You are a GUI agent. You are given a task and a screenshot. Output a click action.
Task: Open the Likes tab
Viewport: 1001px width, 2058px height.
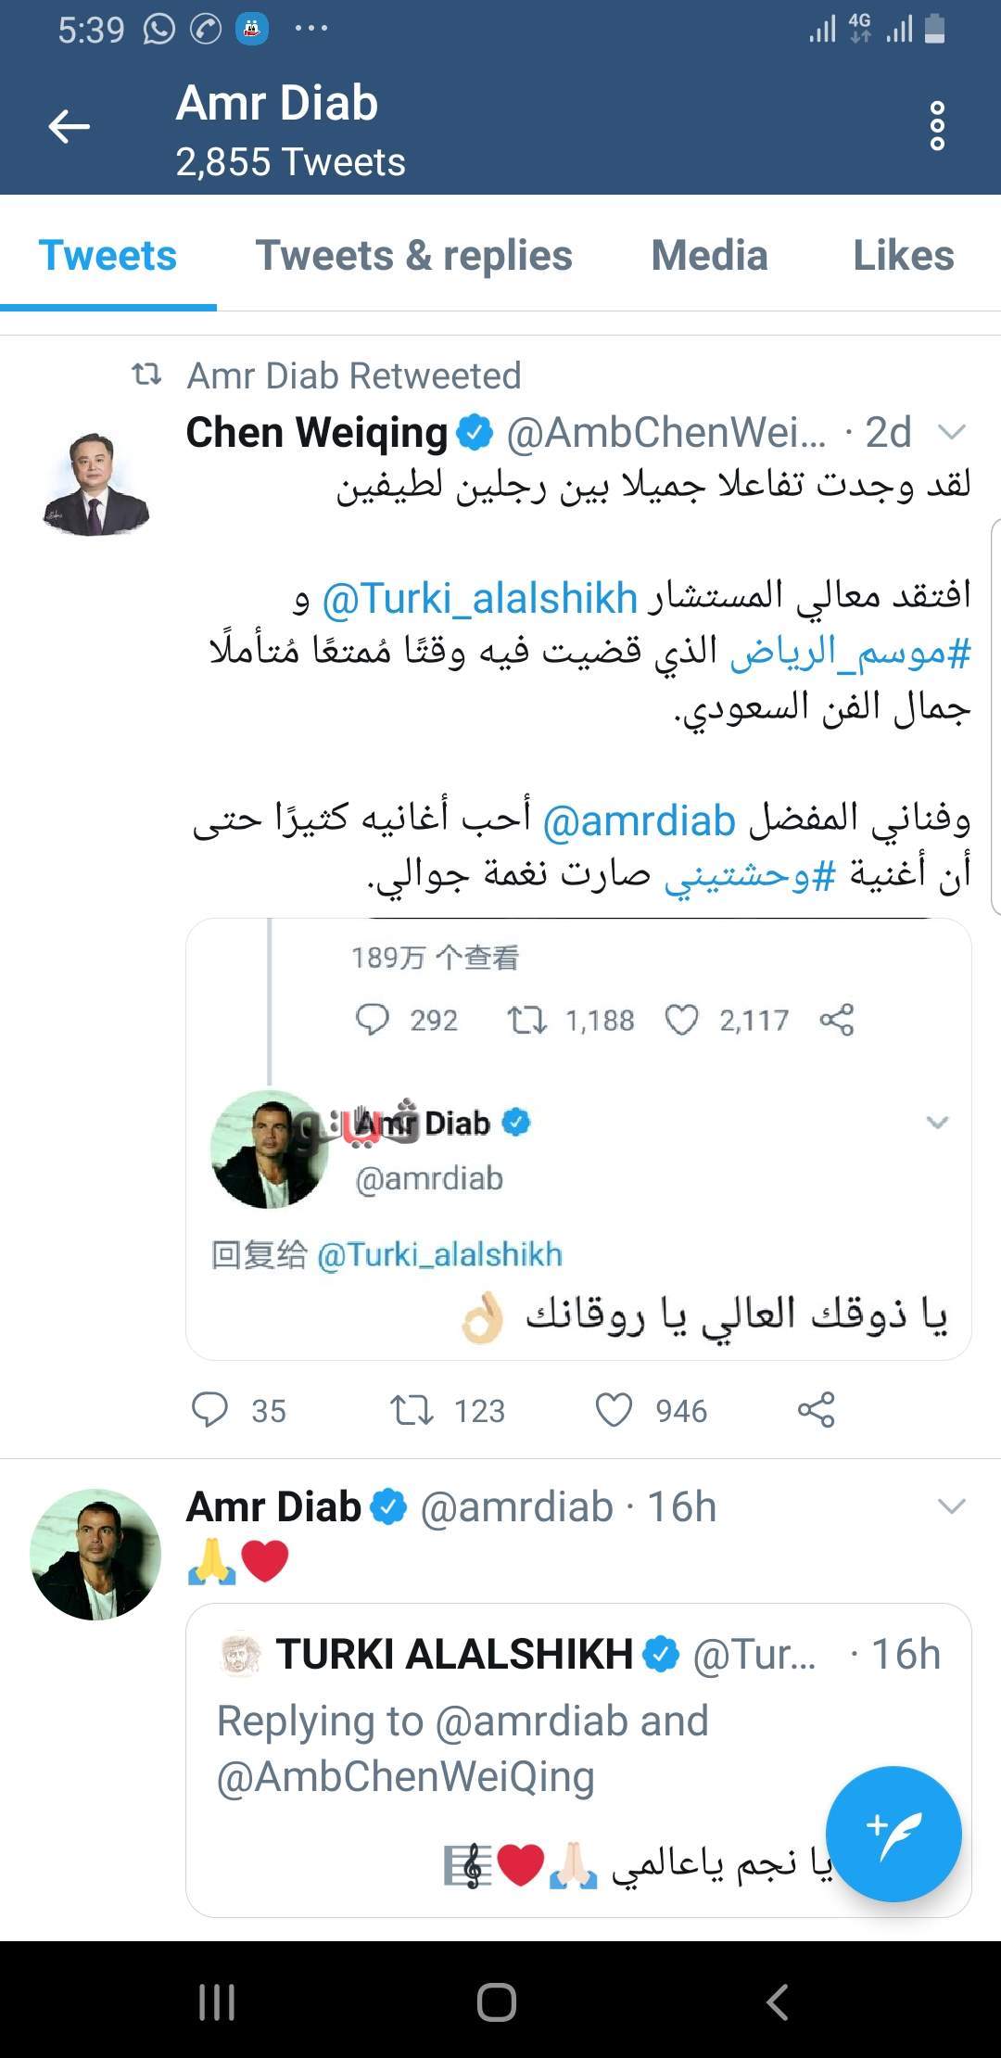click(903, 256)
